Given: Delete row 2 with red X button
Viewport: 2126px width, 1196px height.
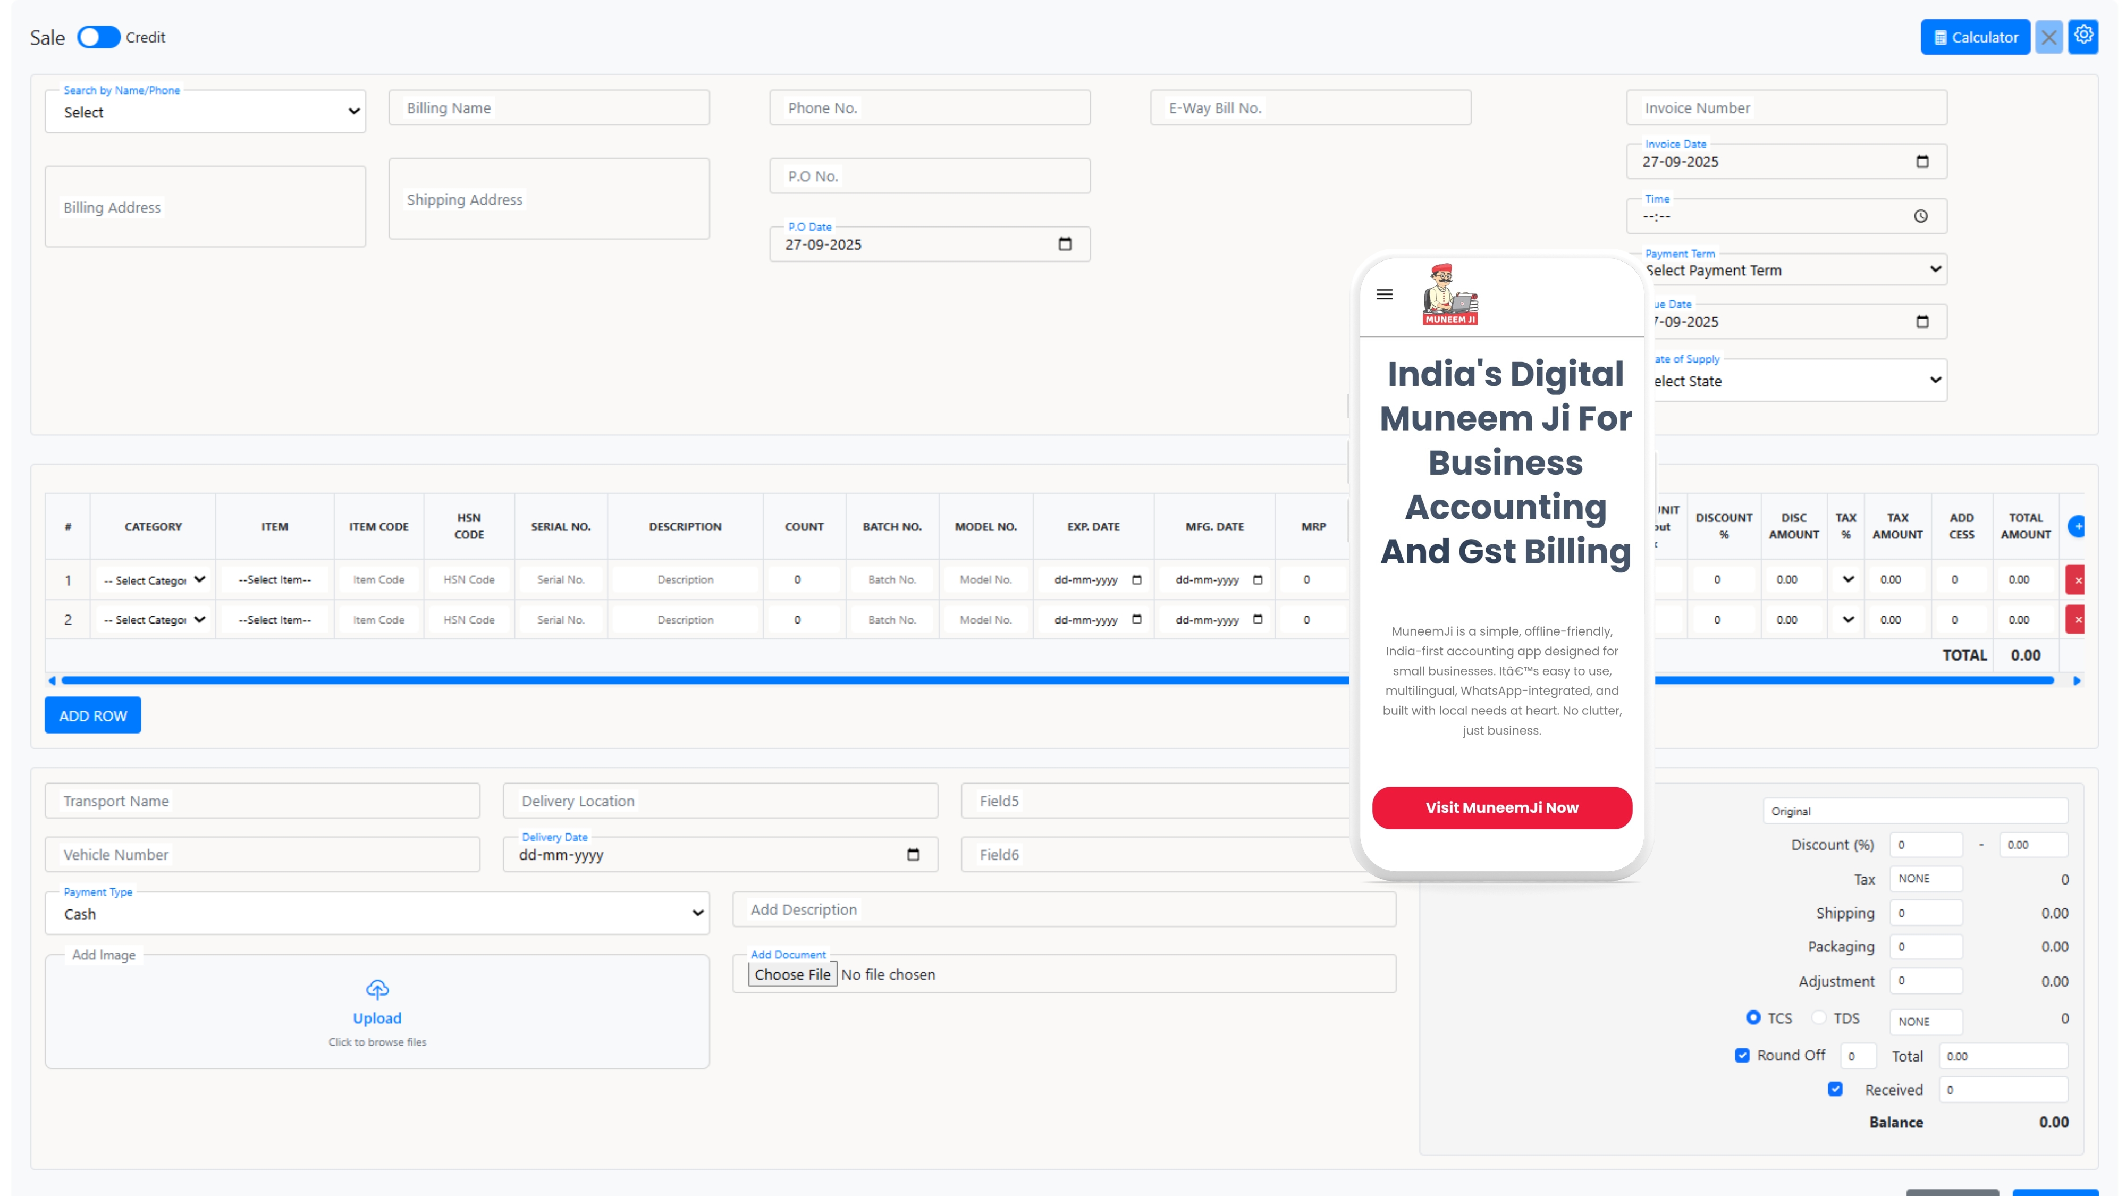Looking at the screenshot, I should pyautogui.click(x=2076, y=619).
